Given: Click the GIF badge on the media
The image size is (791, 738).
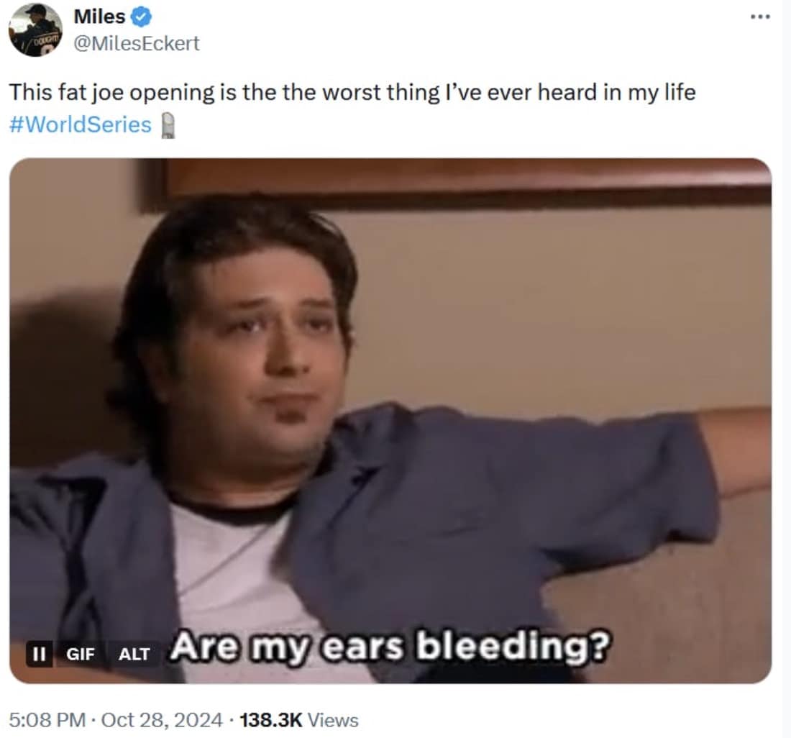Looking at the screenshot, I should click(81, 654).
